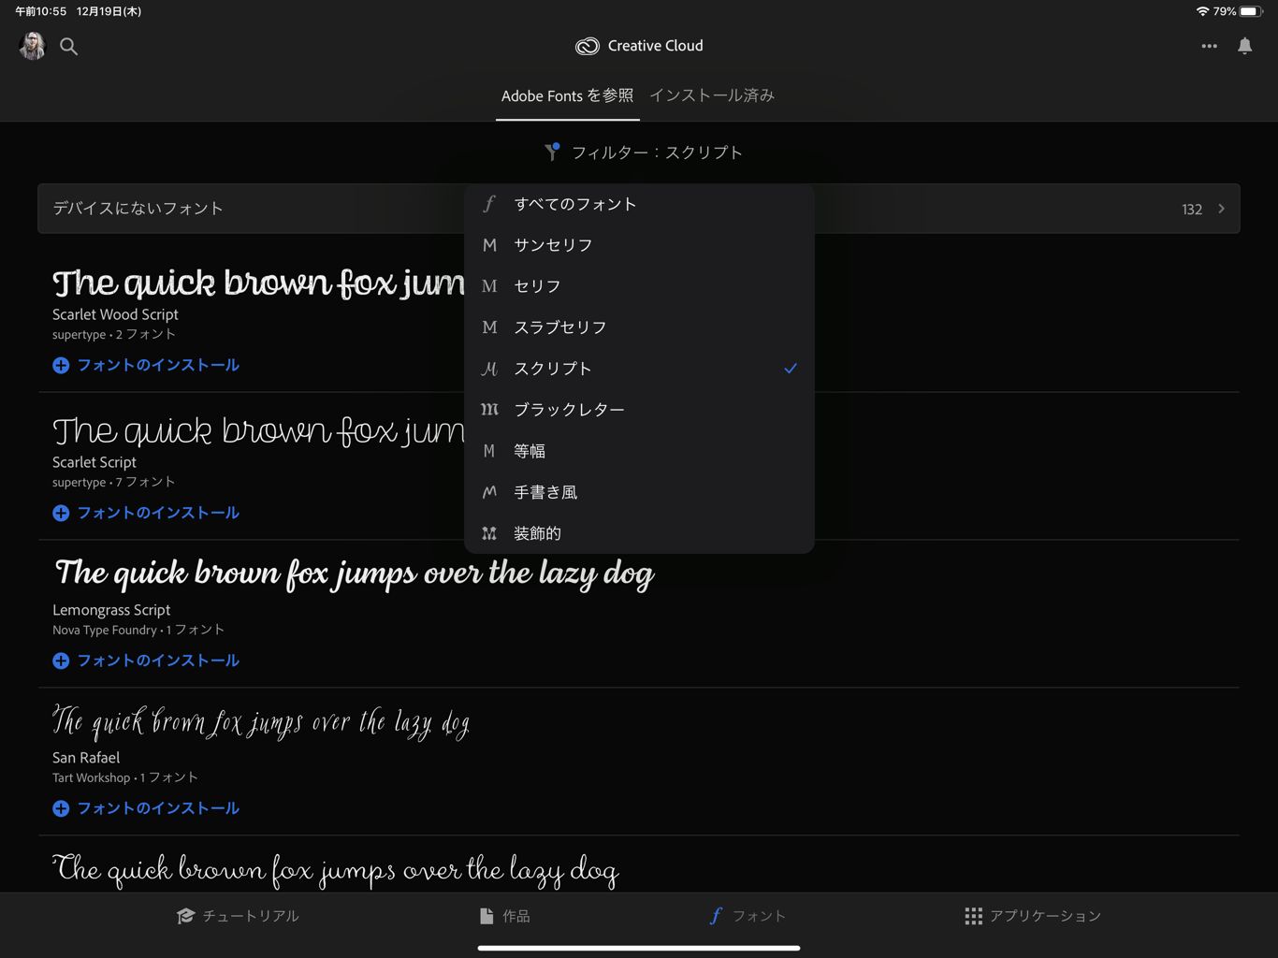Click plus icon under Lemongrass Script
This screenshot has height=958, width=1278.
pyautogui.click(x=61, y=661)
